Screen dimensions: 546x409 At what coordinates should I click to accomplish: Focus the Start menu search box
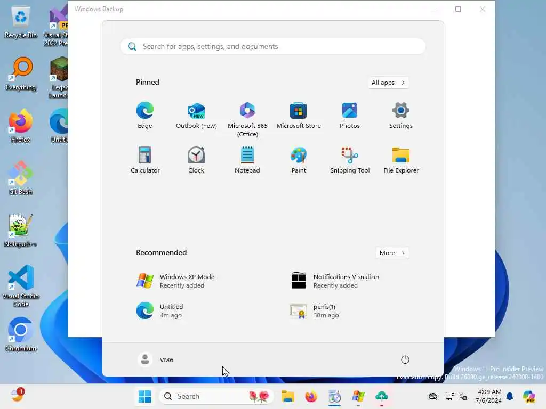272,46
